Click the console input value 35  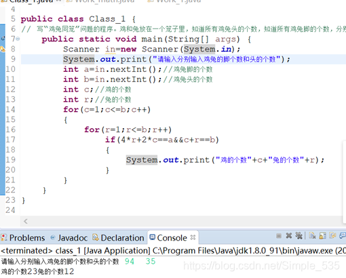[151, 262]
